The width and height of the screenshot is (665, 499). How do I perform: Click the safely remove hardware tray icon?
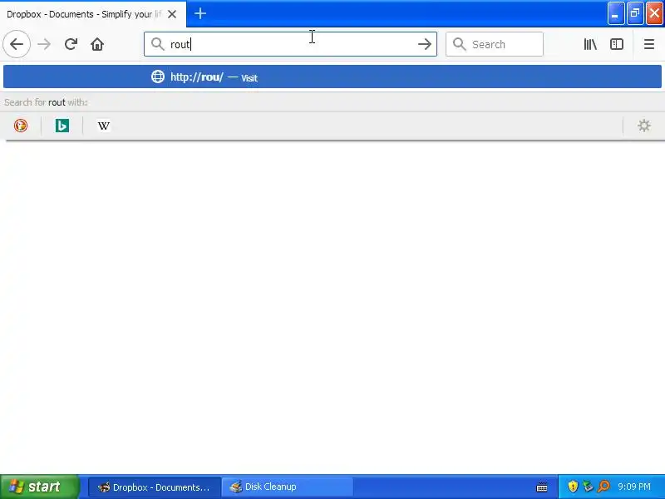(x=588, y=487)
